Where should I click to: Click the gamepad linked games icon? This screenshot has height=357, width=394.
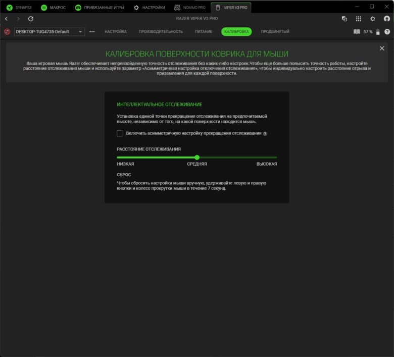78,8
